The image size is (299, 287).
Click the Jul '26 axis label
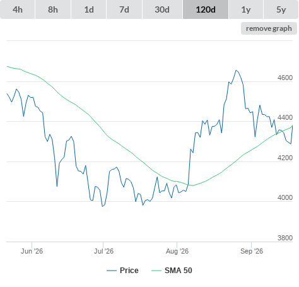(103, 251)
